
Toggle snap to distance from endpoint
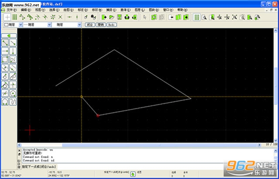coord(53,17)
